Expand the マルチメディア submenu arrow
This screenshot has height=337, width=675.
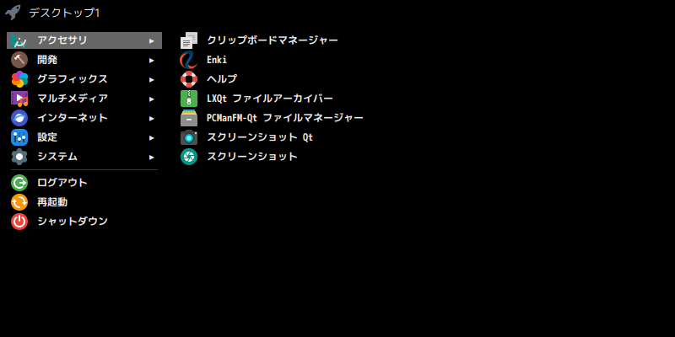point(152,99)
